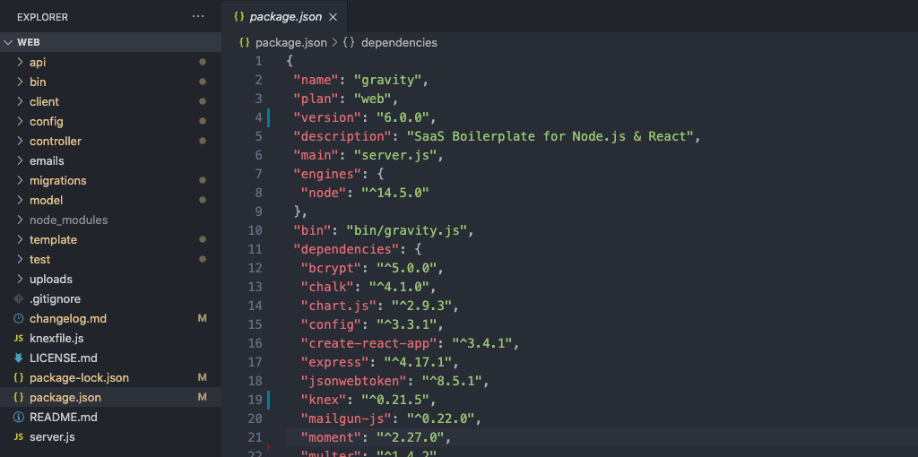Screen dimensions: 918x457
Task: Click the "^14.5.0" node version value
Action: 395,193
